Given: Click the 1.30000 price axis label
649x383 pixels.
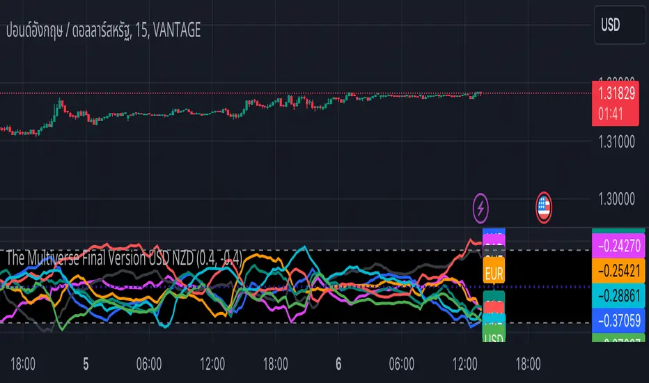Looking at the screenshot, I should click(616, 199).
